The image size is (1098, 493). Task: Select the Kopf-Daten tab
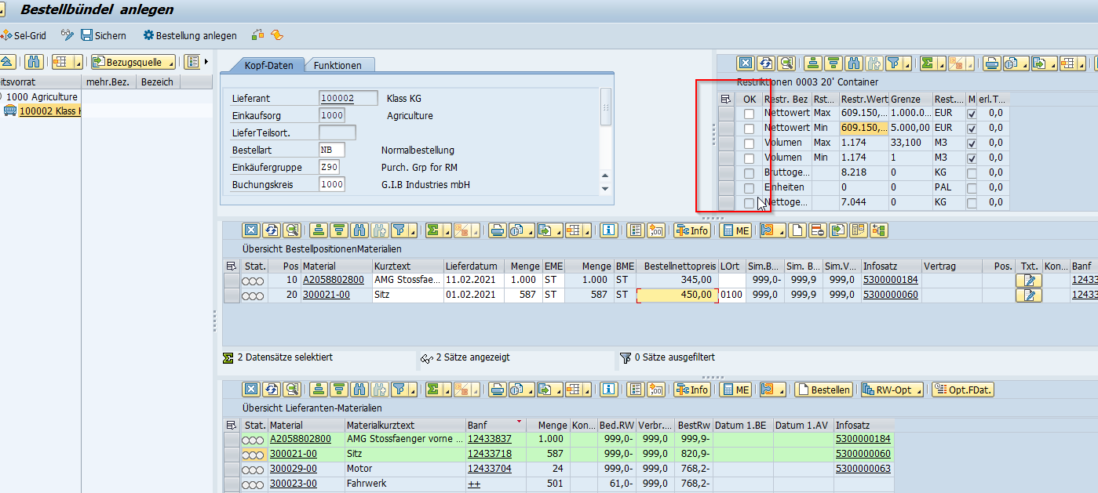[268, 66]
